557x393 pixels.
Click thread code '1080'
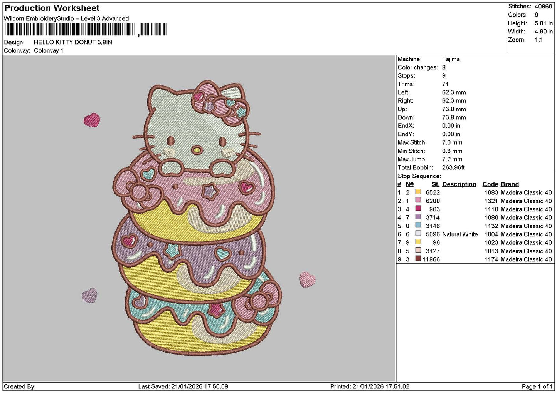click(x=491, y=218)
